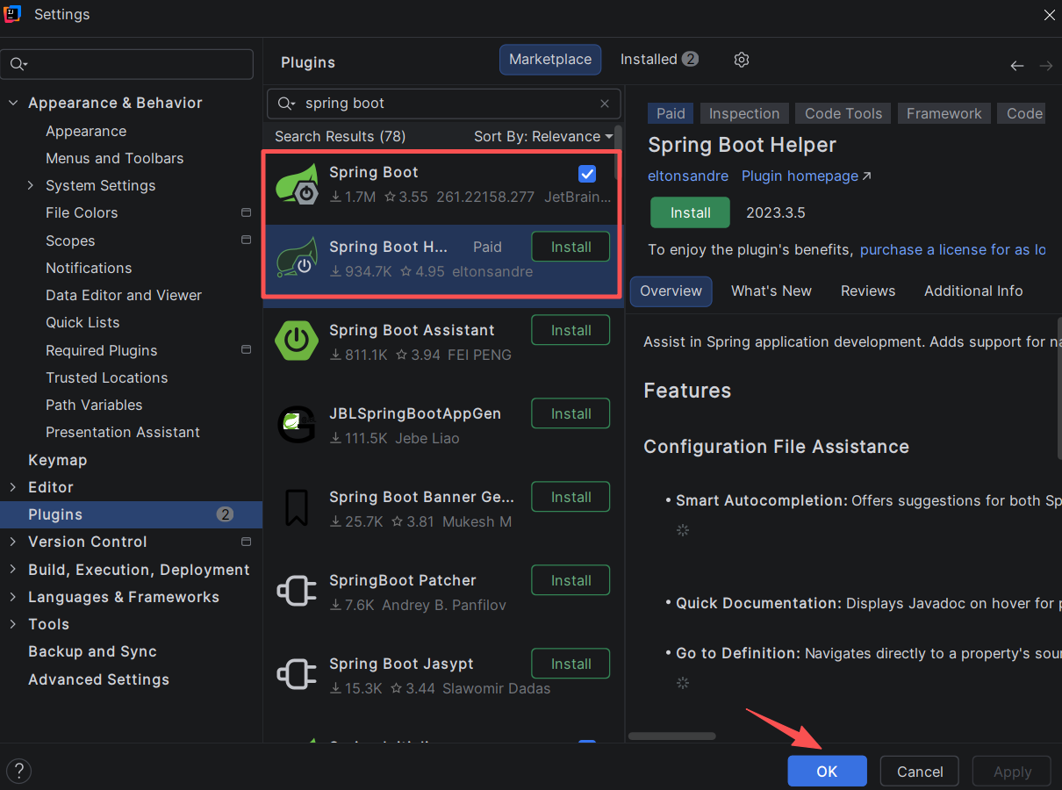Click the horizontal scrollbar in description pane
The image size is (1062, 790).
(x=672, y=736)
